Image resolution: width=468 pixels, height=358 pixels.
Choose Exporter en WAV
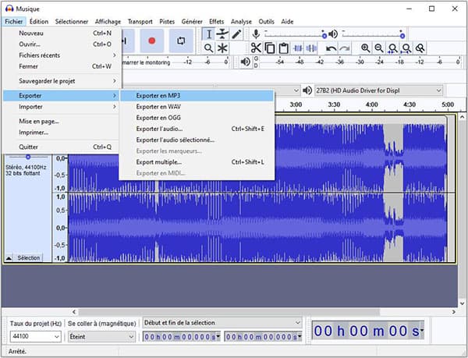(x=197, y=107)
